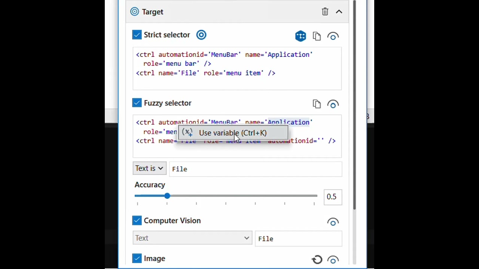Copy the Strict selector to clipboard
Viewport: 479px width, 269px height.
[x=317, y=36]
